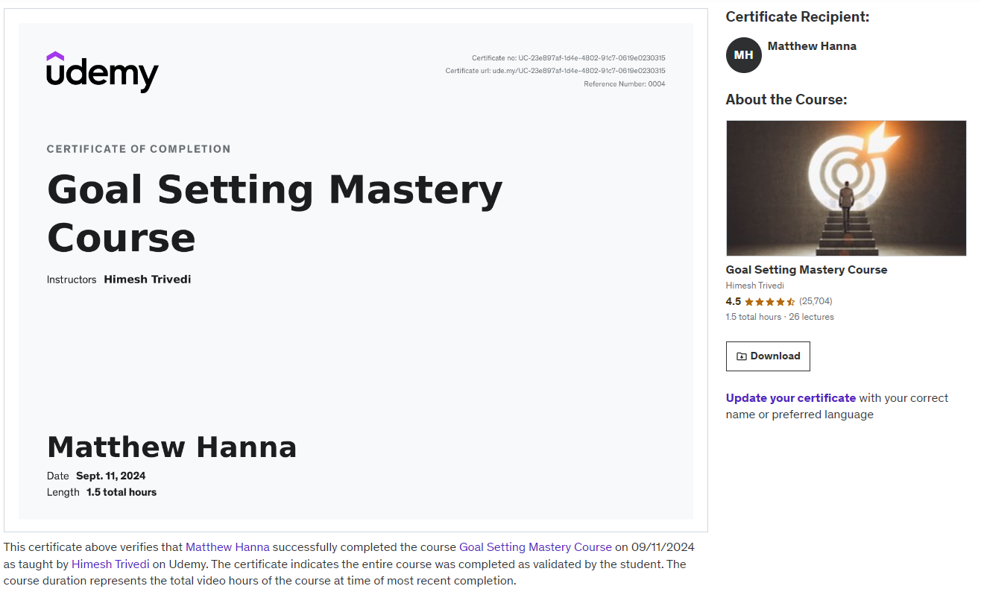Click Himesh Trivedi under the course card
981x589 pixels.
point(755,286)
